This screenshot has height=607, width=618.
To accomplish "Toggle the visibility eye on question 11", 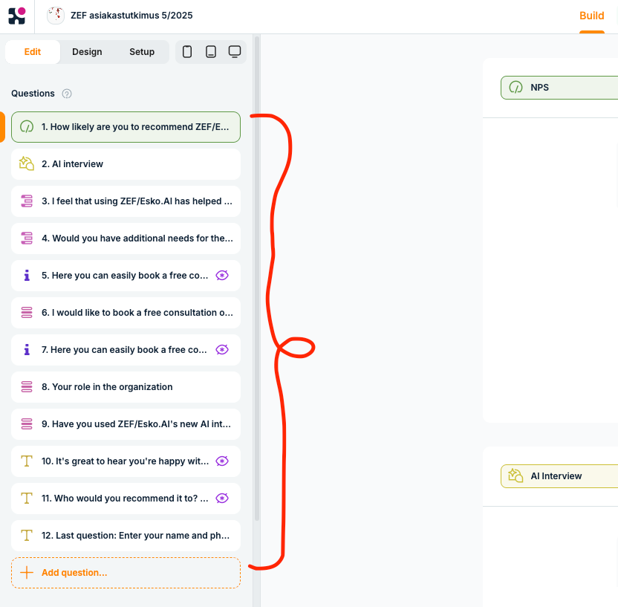I will (222, 499).
